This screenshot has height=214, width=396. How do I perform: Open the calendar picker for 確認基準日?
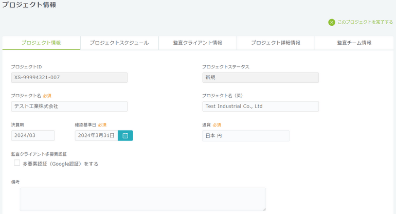click(125, 135)
